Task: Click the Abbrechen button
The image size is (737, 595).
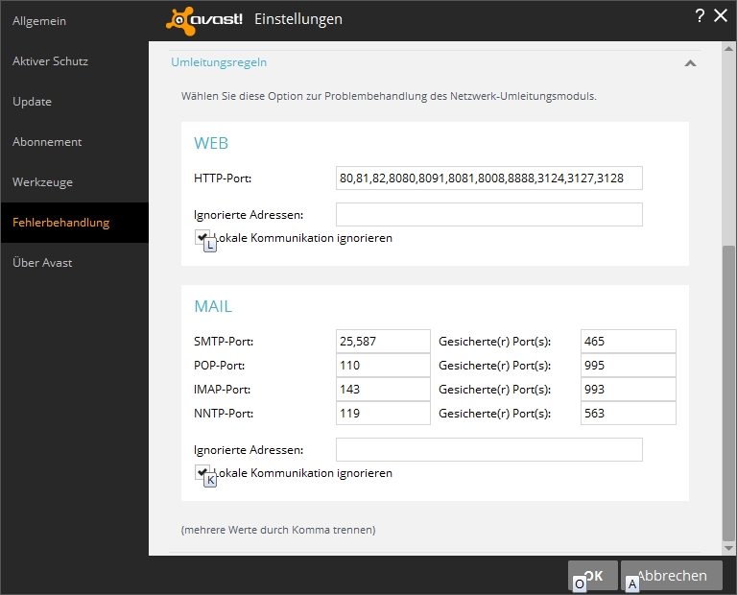Action: tap(672, 576)
